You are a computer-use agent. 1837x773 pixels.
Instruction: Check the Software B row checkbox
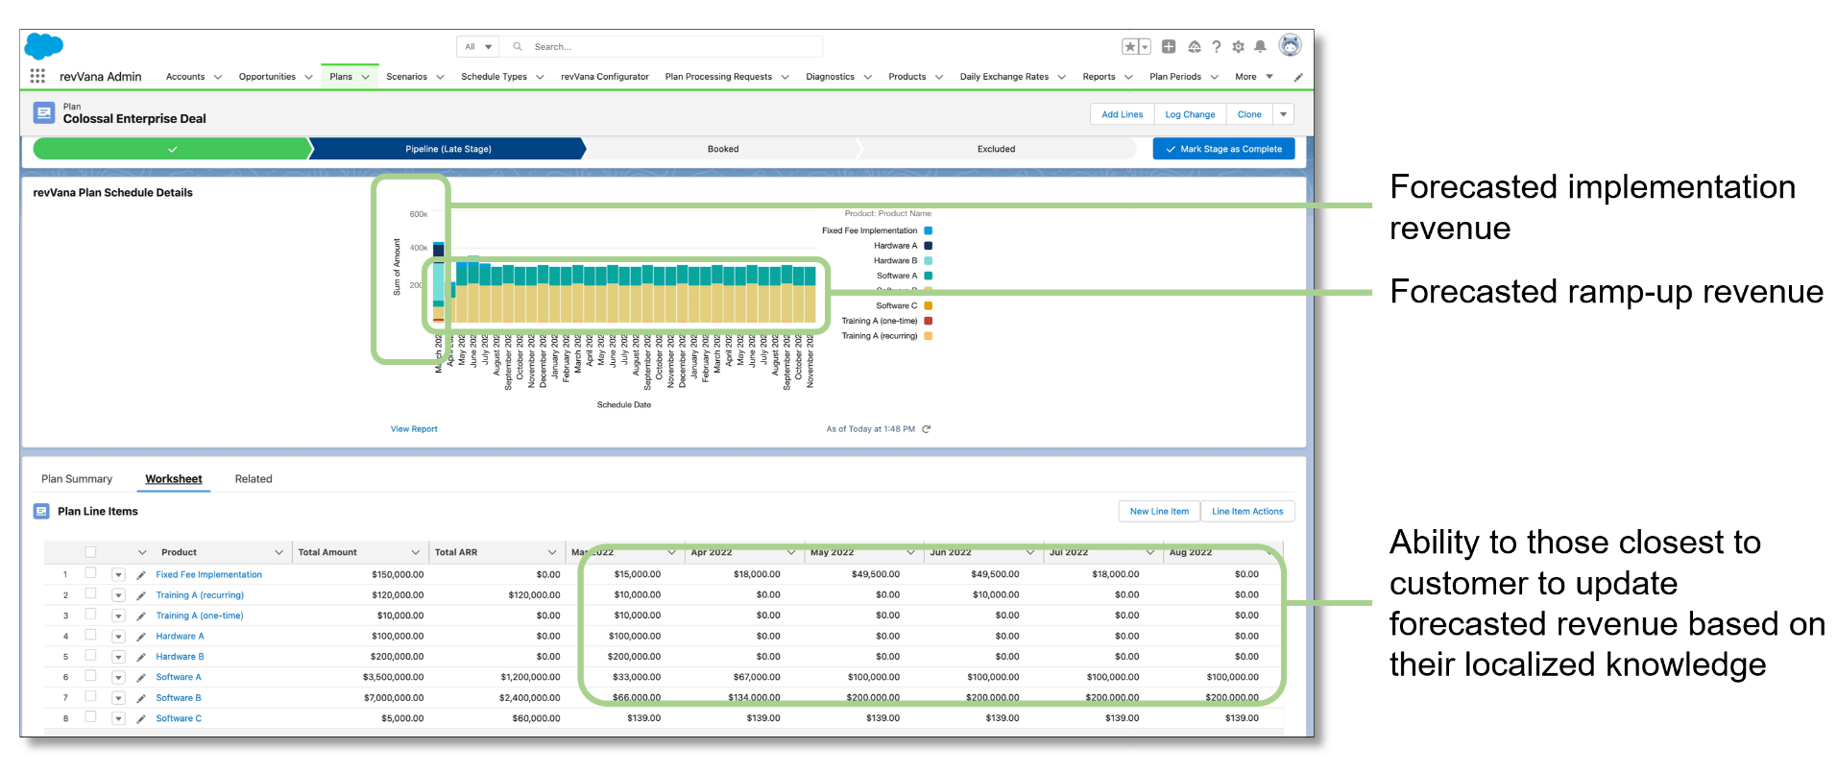pos(90,696)
